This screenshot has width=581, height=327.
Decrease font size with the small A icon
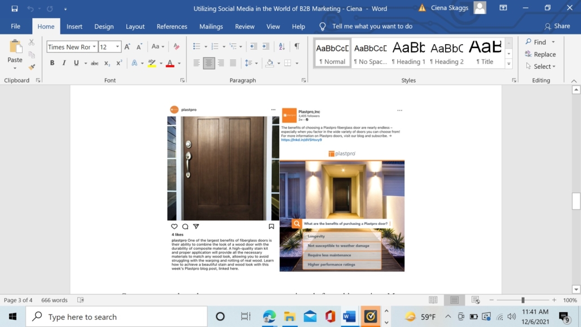coord(139,47)
